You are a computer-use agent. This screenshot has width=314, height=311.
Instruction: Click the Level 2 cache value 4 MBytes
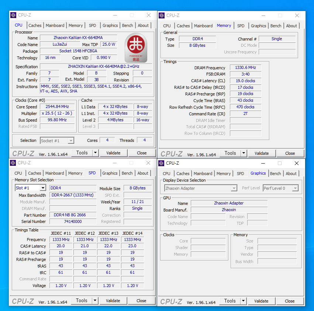pos(115,120)
